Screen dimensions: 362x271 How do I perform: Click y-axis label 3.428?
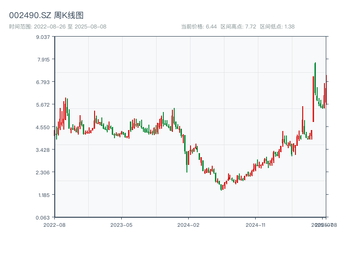43,150
